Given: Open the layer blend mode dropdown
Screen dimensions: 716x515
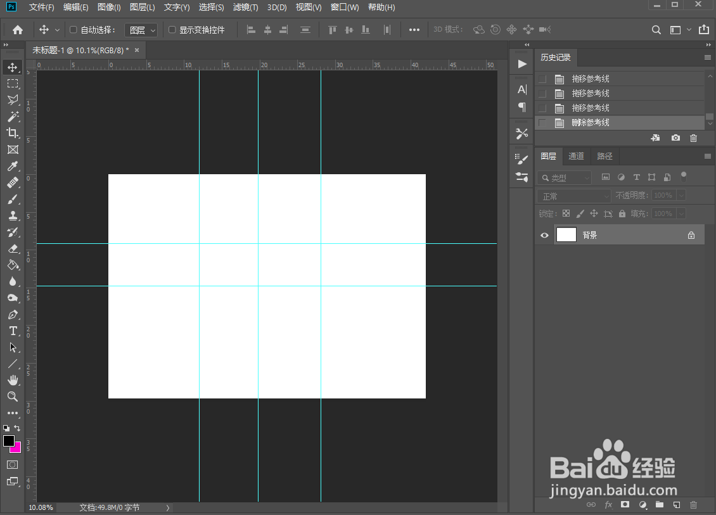Looking at the screenshot, I should 573,196.
